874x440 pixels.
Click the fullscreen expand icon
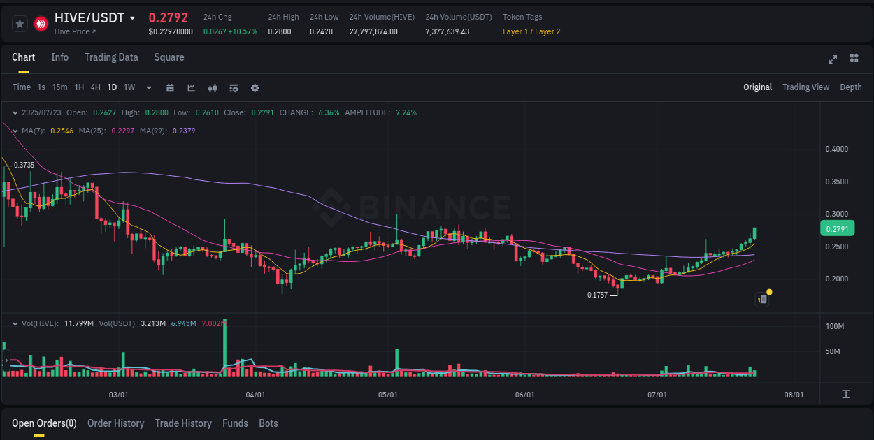pos(833,59)
